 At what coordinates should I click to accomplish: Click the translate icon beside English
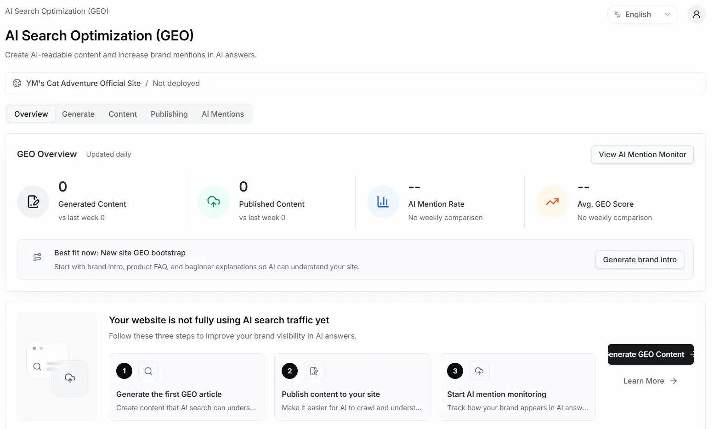click(617, 14)
